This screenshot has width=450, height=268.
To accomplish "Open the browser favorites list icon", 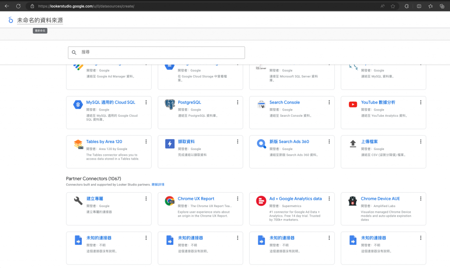I will click(x=431, y=6).
